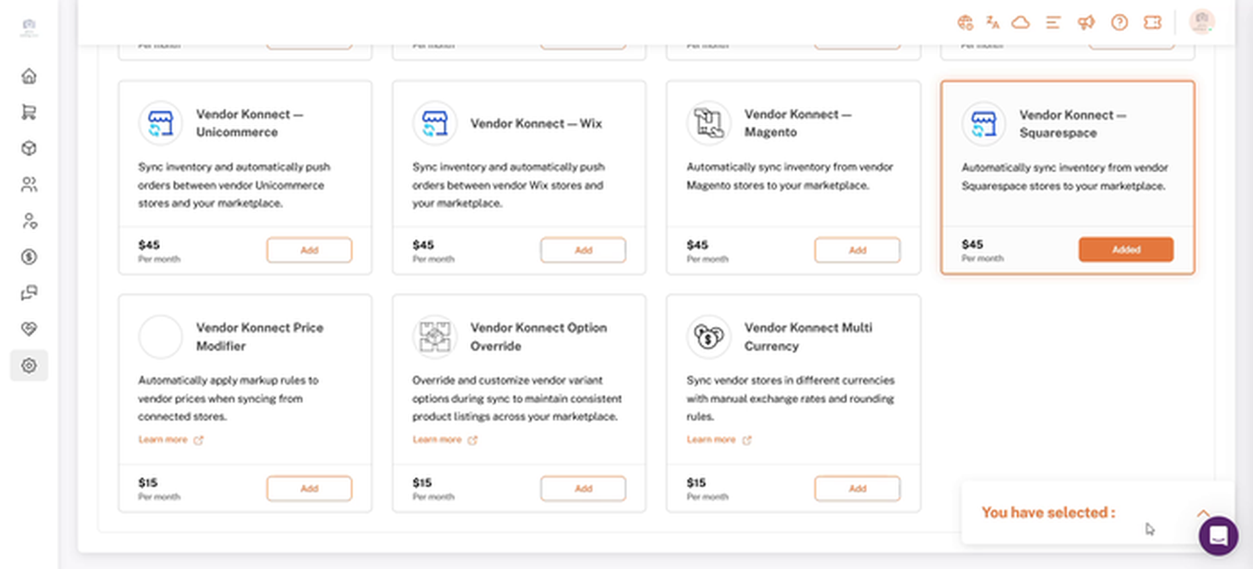Screen dimensions: 1253x569
Task: Open the handshake heart icon in sidebar
Action: pos(29,329)
